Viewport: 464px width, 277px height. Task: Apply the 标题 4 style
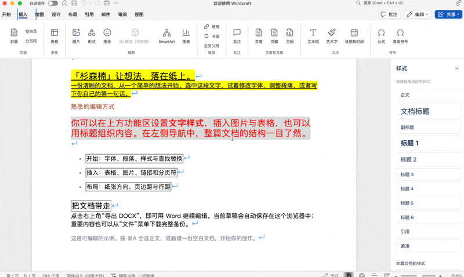[428, 188]
